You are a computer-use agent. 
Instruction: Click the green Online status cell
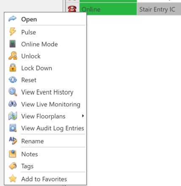(108, 9)
